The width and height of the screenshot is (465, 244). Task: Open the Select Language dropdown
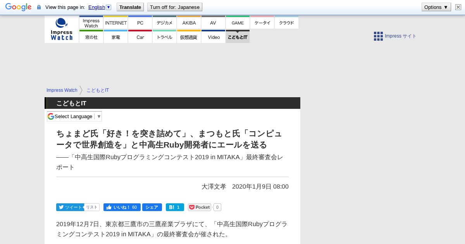pyautogui.click(x=74, y=116)
